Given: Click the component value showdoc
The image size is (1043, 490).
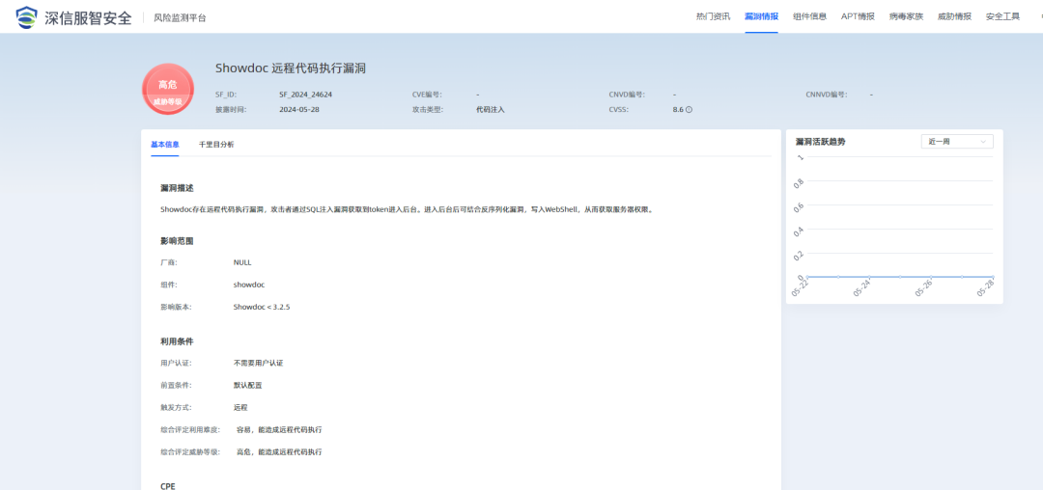Looking at the screenshot, I should coord(249,285).
